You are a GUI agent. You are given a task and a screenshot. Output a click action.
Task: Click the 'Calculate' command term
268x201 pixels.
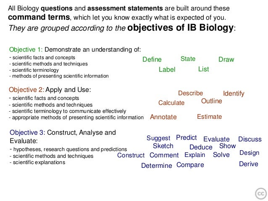tap(171, 103)
